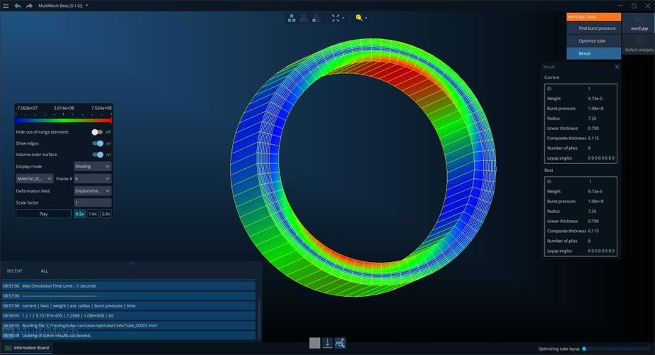Click the rainbow color scale bar

point(63,120)
